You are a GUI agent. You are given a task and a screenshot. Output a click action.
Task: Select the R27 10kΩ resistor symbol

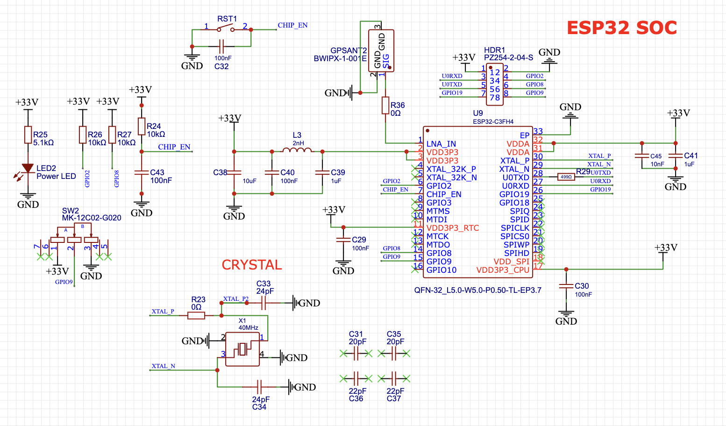pos(112,135)
